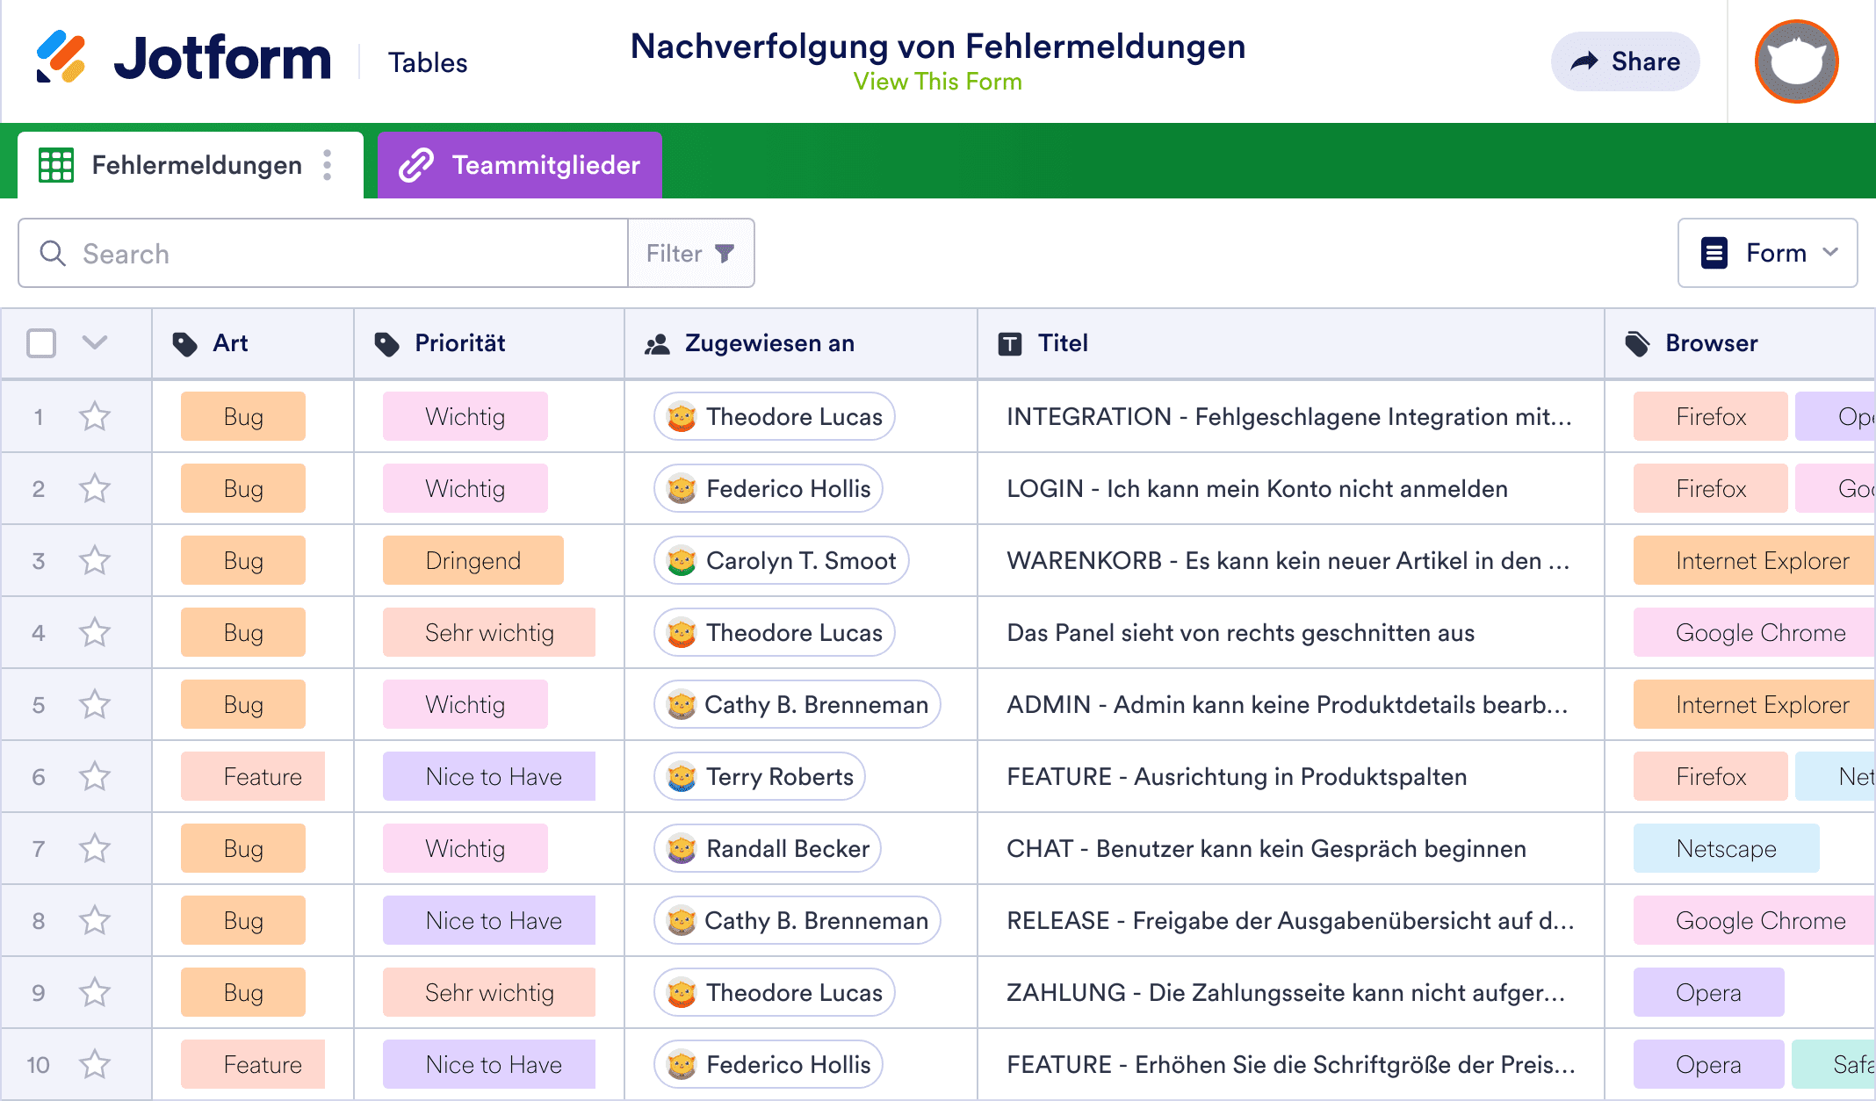Click the Share button
1876x1101 pixels.
click(1624, 61)
